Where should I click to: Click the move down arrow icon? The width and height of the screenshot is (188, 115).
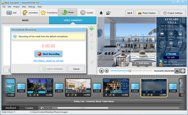click(91, 48)
